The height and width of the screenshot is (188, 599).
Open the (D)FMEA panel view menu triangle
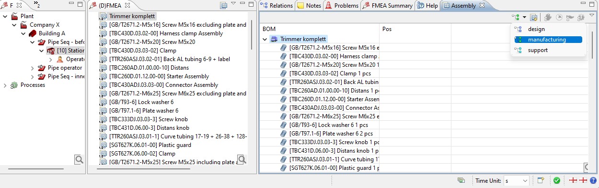click(x=233, y=4)
